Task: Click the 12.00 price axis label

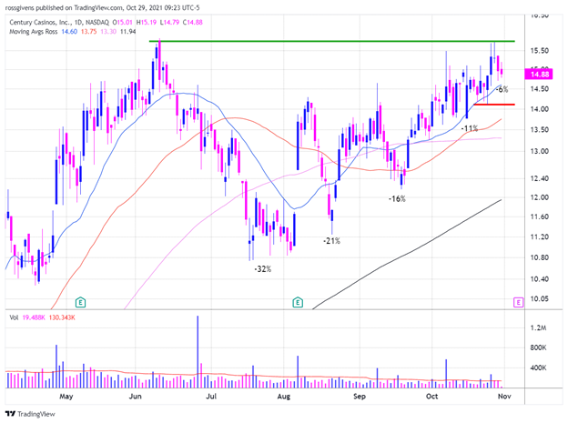Action: [x=540, y=197]
